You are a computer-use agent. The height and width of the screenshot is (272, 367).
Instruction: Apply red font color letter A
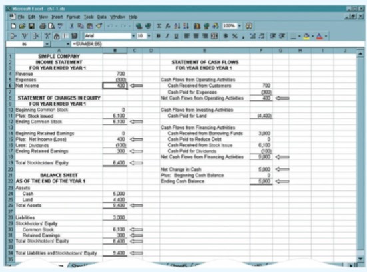coord(320,36)
